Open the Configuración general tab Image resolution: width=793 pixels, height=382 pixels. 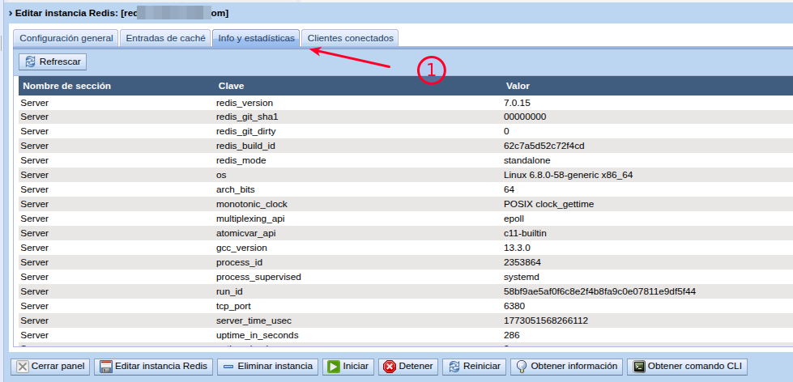tap(66, 38)
